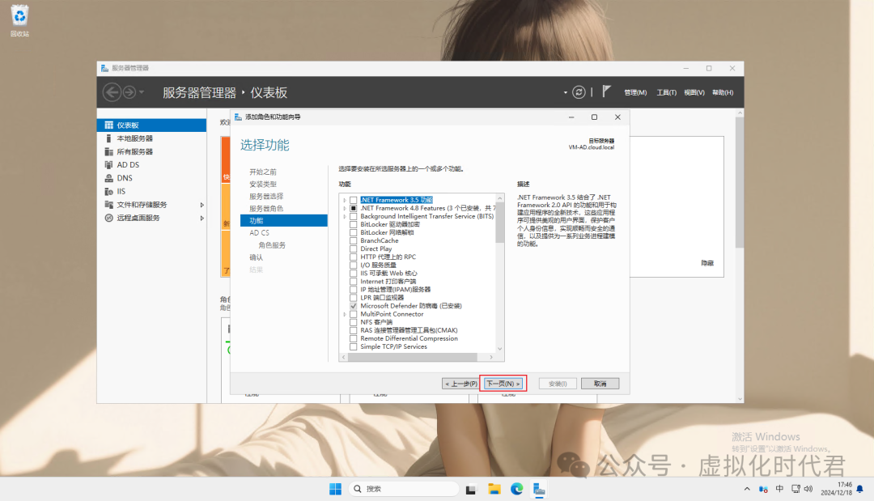Image resolution: width=874 pixels, height=501 pixels.
Task: Click the AD DS role icon
Action: tap(108, 164)
